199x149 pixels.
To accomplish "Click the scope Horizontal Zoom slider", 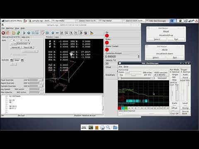I will click(133, 72).
